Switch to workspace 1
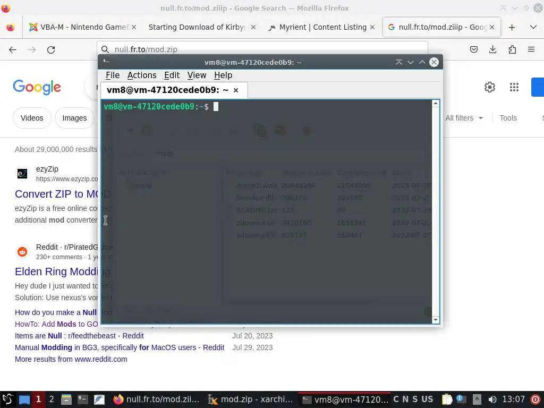This screenshot has width=544, height=408. click(38, 399)
